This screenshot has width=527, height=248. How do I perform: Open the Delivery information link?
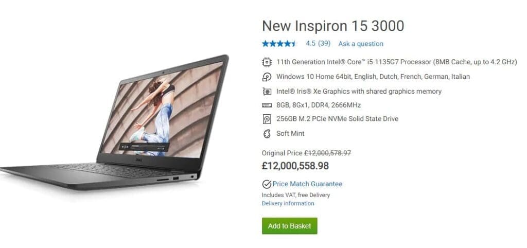pos(288,203)
